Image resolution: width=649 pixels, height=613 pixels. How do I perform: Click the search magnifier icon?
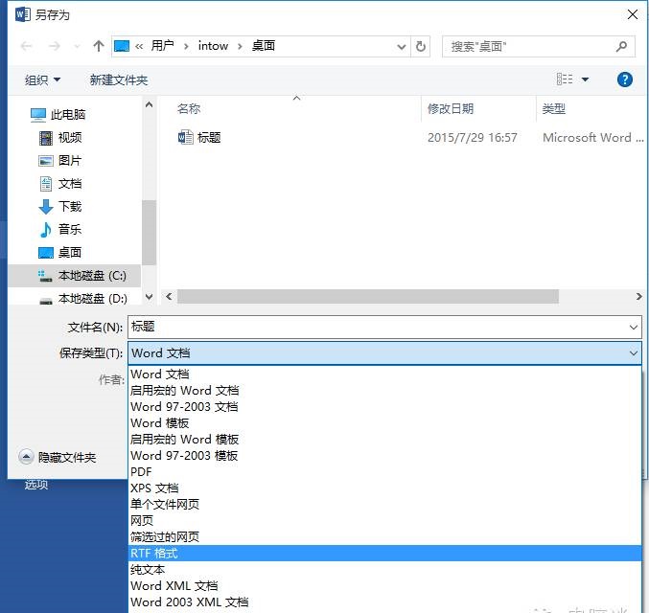point(621,46)
